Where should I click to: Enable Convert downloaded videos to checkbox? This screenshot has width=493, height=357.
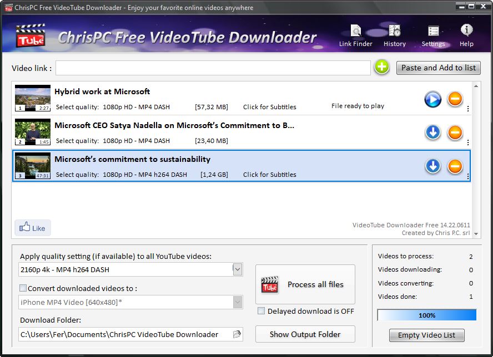(23, 288)
